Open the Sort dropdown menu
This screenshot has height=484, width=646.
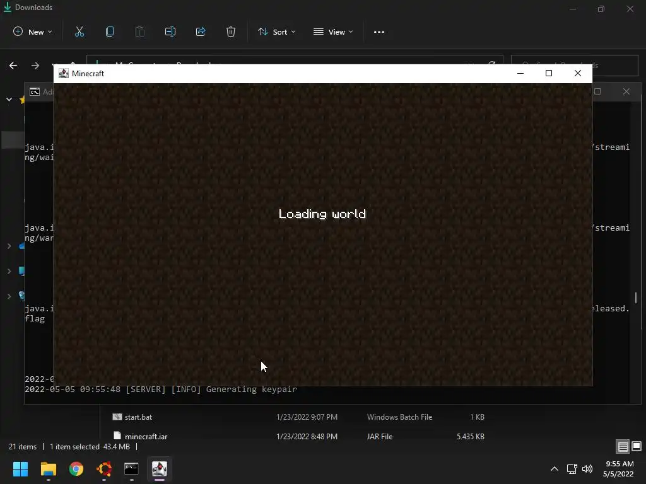pos(276,32)
